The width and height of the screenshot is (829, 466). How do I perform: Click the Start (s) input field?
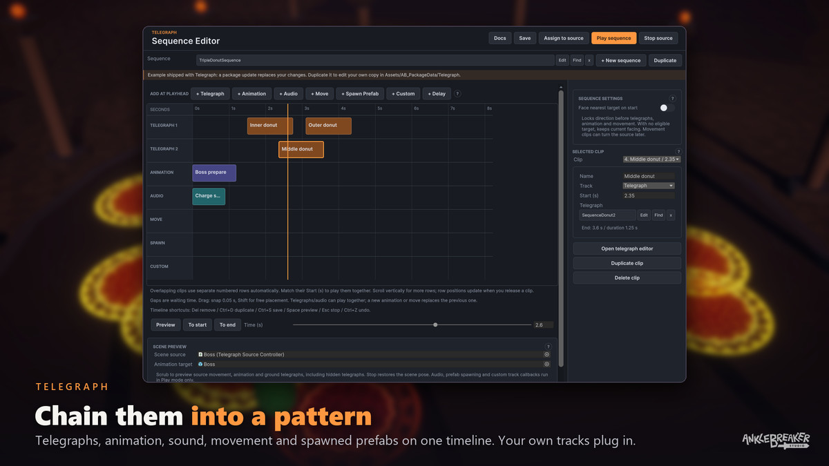tap(649, 195)
